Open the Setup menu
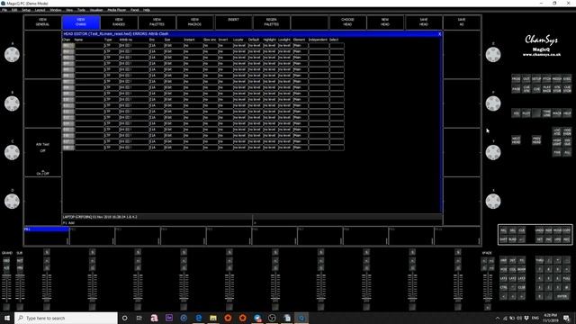The height and width of the screenshot is (324, 576). tap(26, 10)
